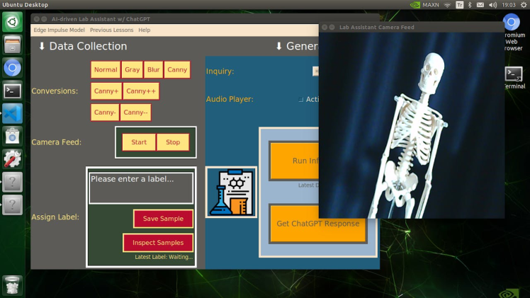Click the skeleton camera feed image
Viewport: 530px width, 298px height.
(412, 125)
